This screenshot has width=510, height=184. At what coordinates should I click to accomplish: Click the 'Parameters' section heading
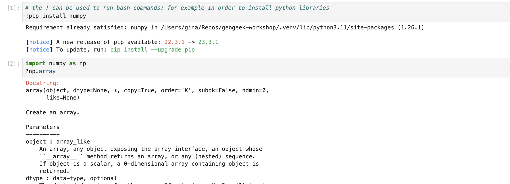[43, 127]
